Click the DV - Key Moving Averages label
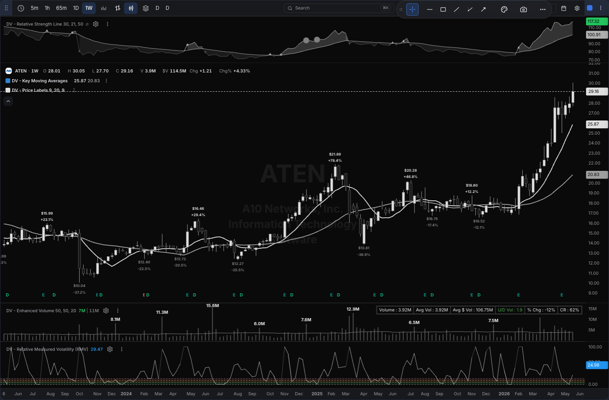Screen dimensions: 609x400 [40, 81]
